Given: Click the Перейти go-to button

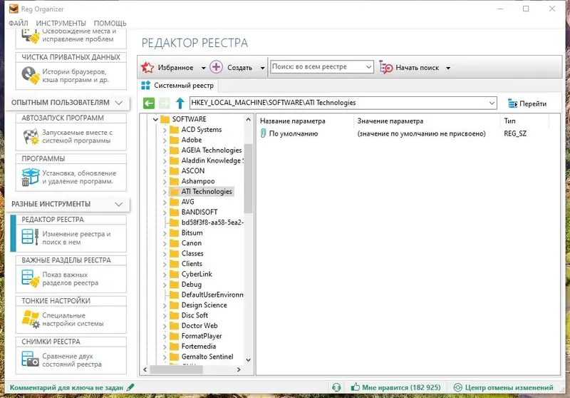Looking at the screenshot, I should tap(527, 103).
